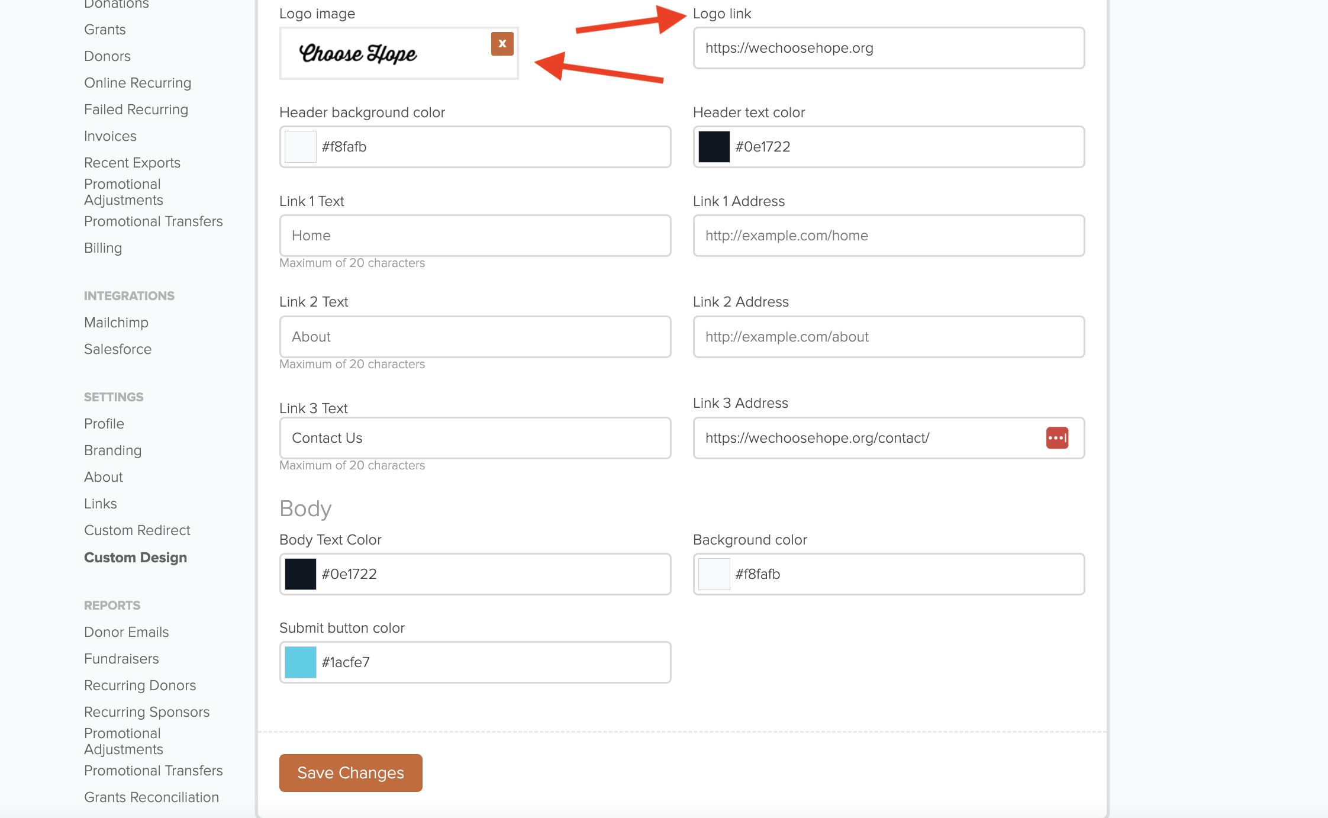Viewport: 1328px width, 818px height.
Task: Open Profile settings
Action: [104, 424]
